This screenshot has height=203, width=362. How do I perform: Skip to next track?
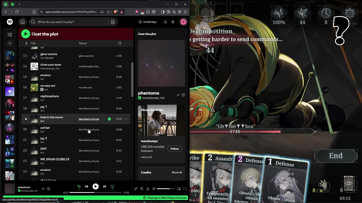pos(105,186)
